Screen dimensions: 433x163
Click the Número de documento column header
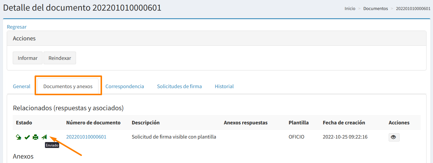coord(93,123)
